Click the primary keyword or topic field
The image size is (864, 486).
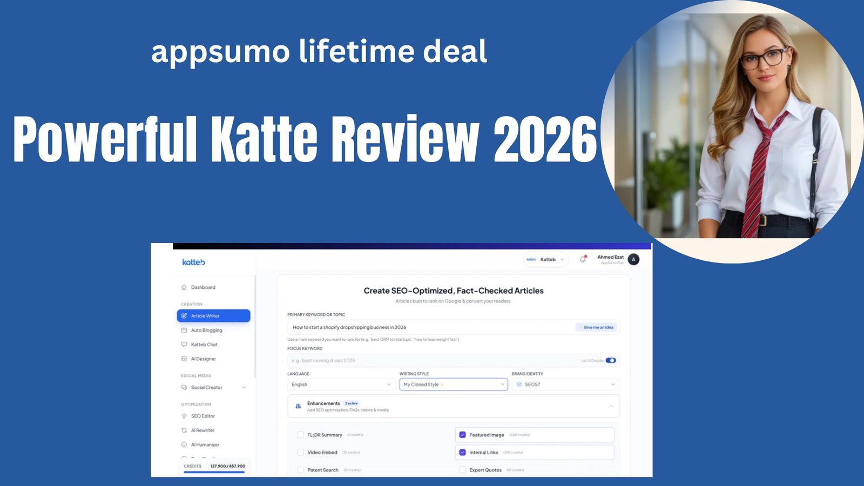click(x=454, y=327)
